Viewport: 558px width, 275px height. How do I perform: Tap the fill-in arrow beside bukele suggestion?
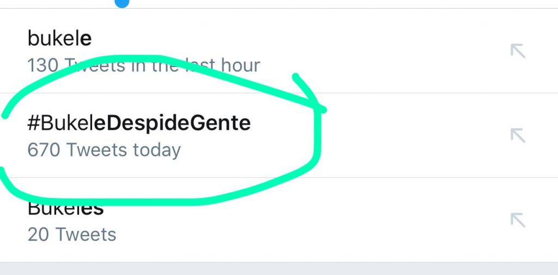pyautogui.click(x=518, y=51)
